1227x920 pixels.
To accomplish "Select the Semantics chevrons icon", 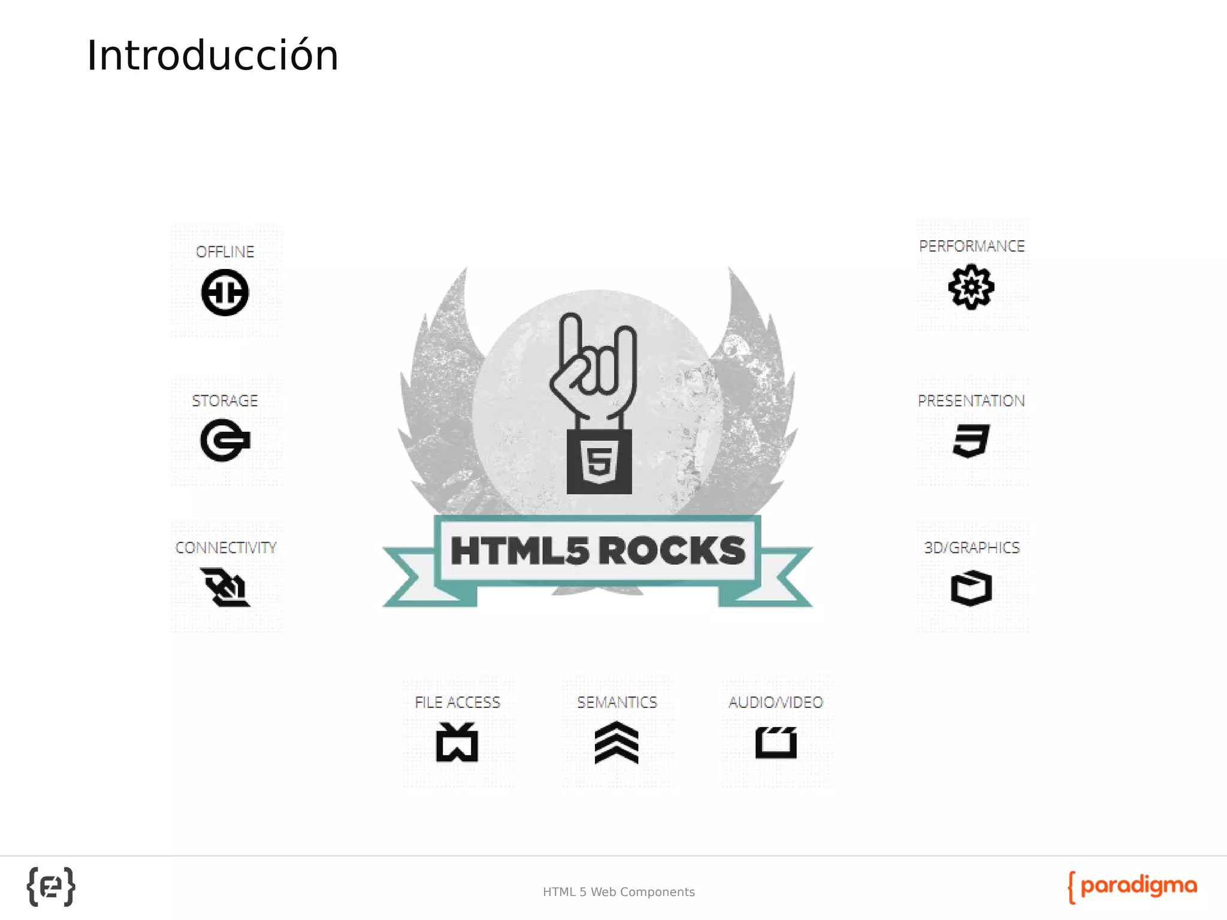I will [616, 743].
